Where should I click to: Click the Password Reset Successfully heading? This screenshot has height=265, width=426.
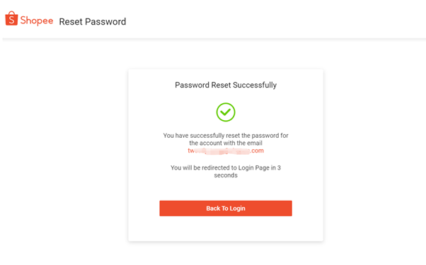226,85
